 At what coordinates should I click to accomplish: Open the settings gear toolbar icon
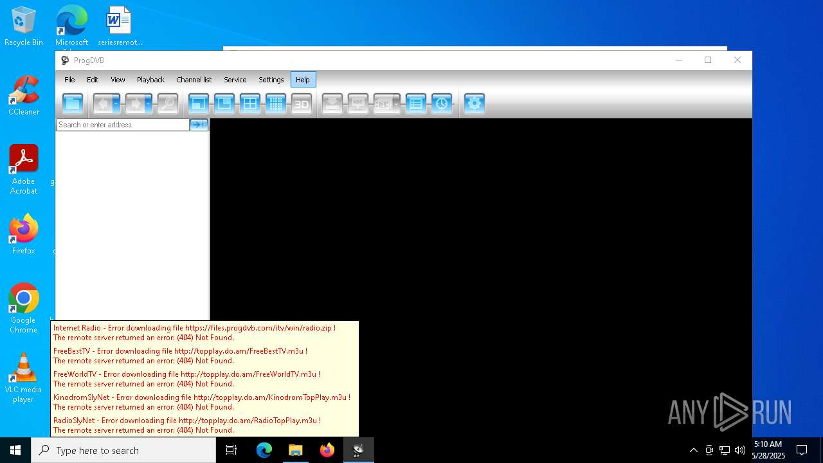pos(474,104)
